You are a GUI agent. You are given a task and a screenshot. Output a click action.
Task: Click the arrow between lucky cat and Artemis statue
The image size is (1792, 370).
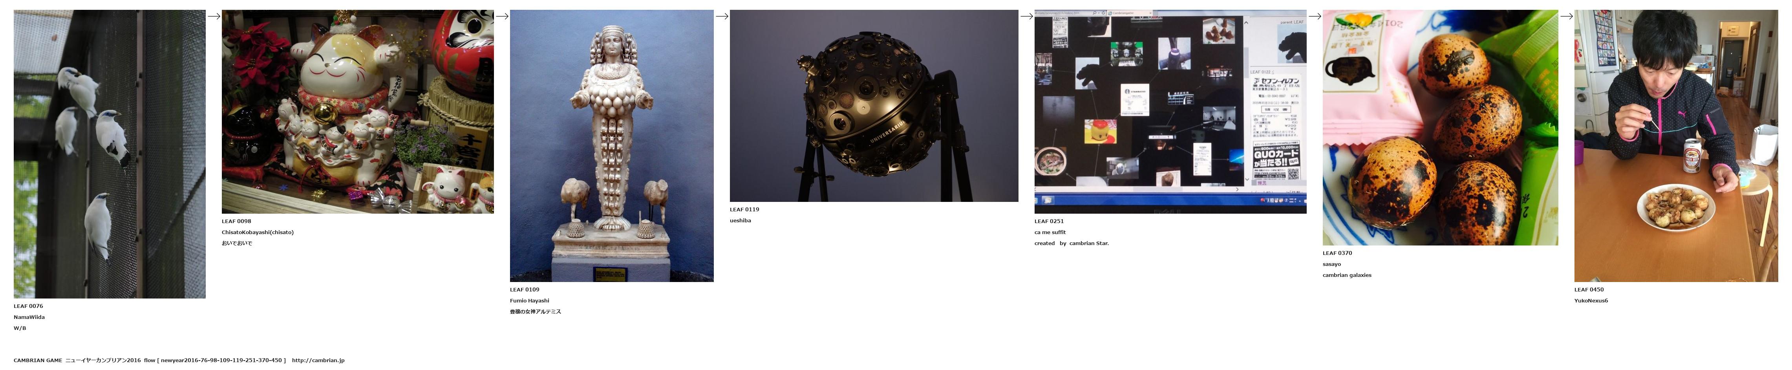click(501, 16)
